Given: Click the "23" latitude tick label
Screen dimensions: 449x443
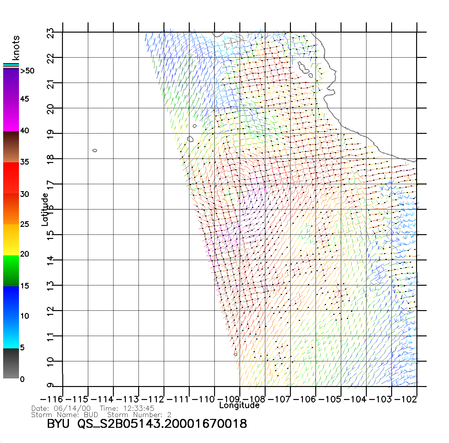Looking at the screenshot, I should point(50,33).
